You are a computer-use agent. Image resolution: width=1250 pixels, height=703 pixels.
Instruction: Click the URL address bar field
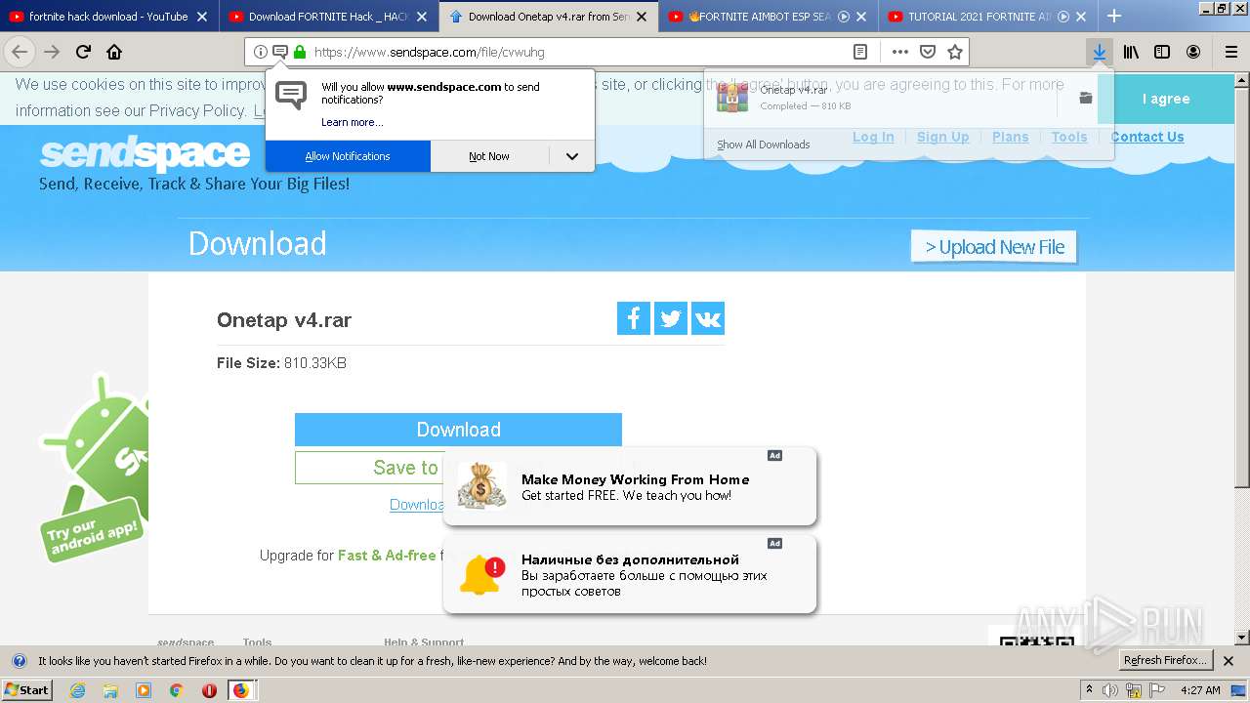[576, 52]
